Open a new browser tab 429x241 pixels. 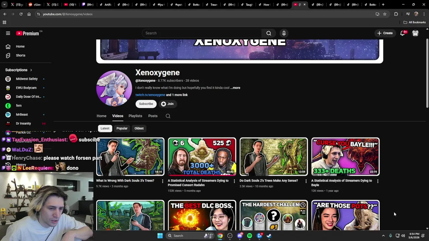383,5
